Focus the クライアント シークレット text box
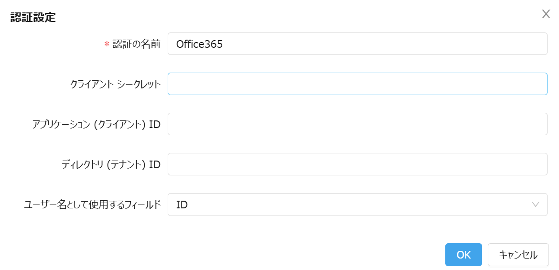 [x=357, y=84]
